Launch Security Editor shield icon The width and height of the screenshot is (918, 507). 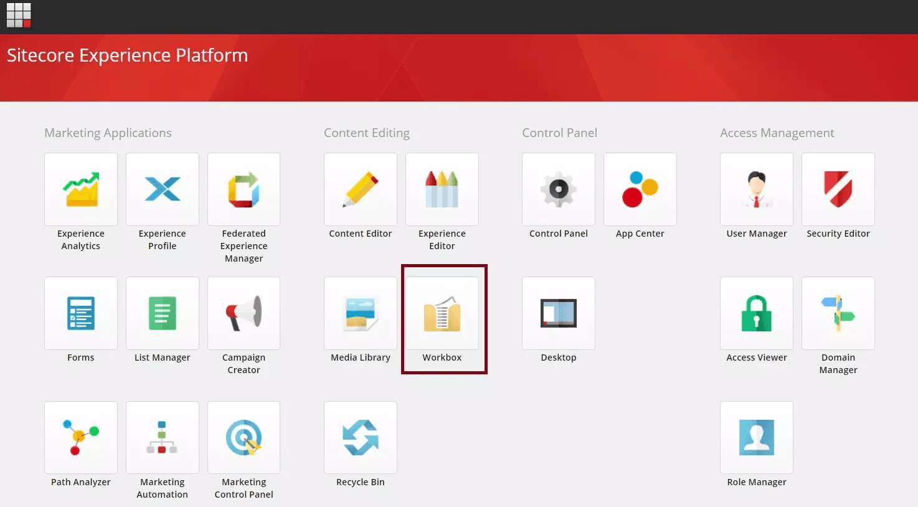[x=838, y=189]
